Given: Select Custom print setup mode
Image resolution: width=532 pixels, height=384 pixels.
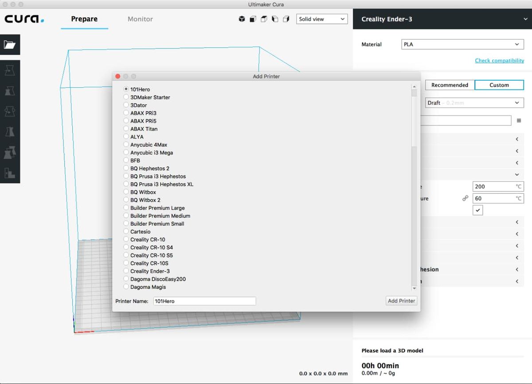Looking at the screenshot, I should coord(499,85).
